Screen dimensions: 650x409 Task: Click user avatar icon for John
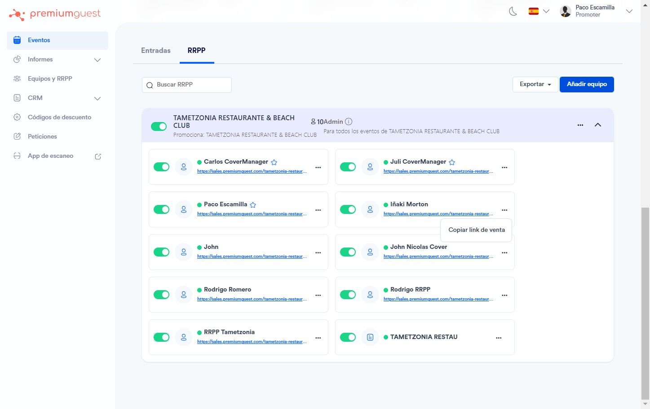click(184, 252)
